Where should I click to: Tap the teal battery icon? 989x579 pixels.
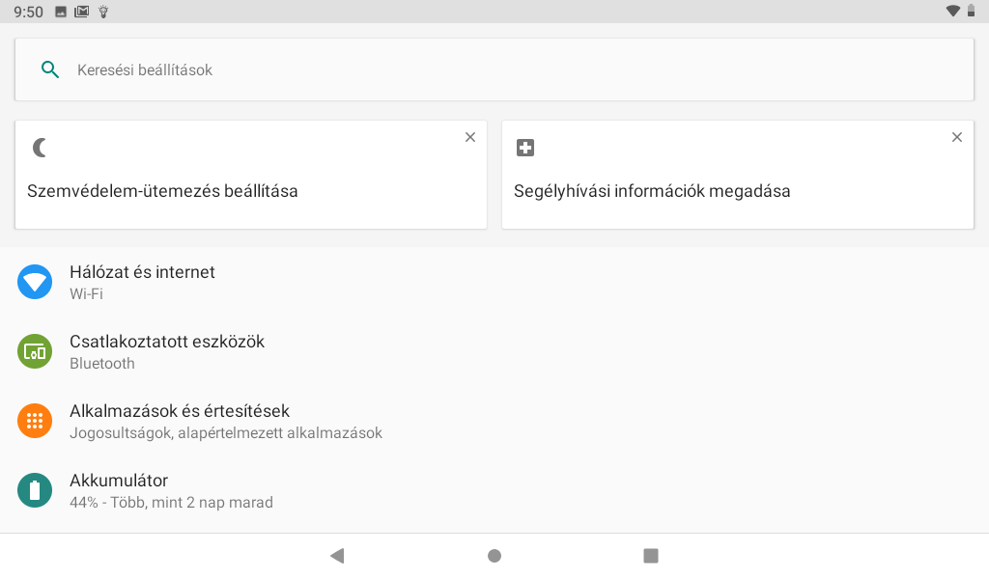(x=35, y=490)
